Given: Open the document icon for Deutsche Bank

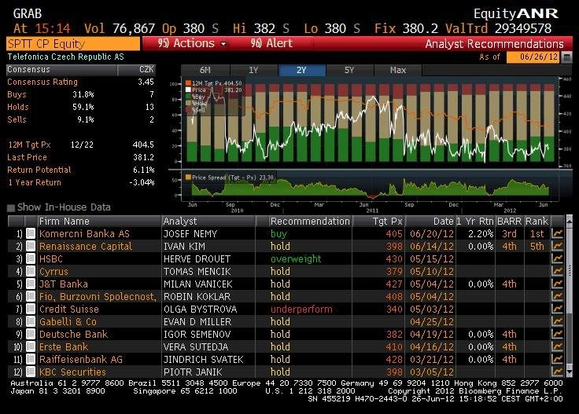Looking at the screenshot, I should (x=31, y=334).
